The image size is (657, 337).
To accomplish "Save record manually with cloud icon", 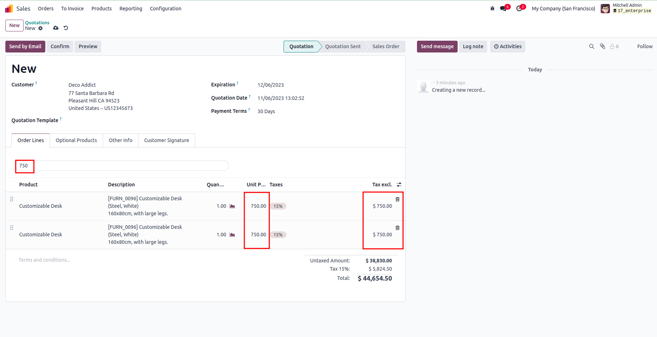I will tap(56, 28).
